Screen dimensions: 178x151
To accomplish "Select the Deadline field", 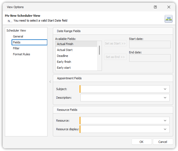I will click(x=63, y=56).
